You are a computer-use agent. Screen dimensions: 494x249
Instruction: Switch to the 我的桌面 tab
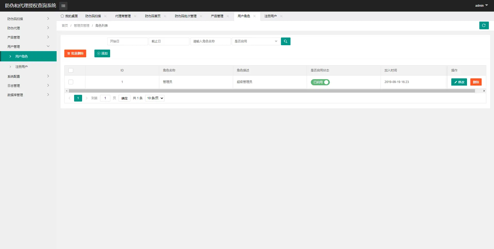(69, 16)
